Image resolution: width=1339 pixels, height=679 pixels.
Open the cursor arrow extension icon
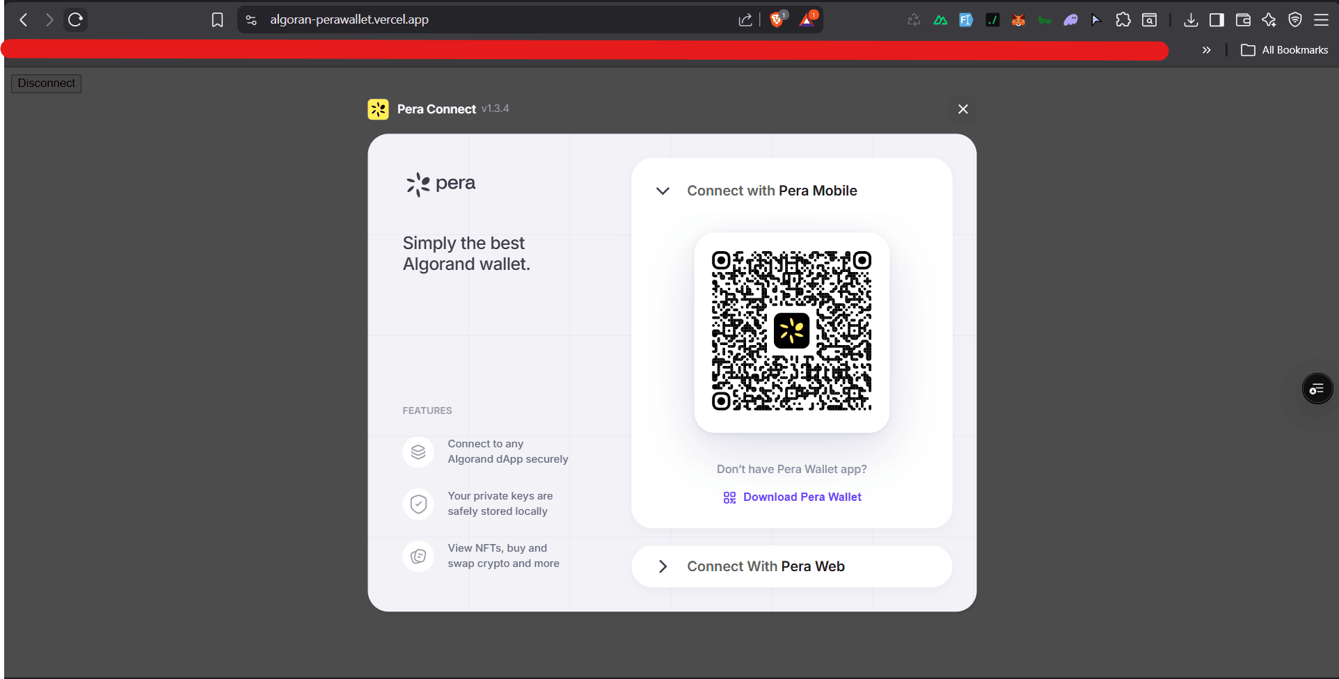1096,20
